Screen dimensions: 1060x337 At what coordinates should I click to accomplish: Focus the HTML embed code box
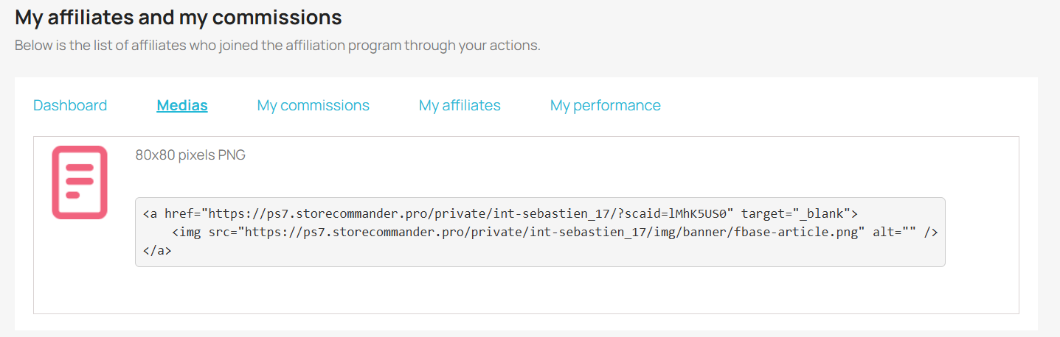point(540,232)
